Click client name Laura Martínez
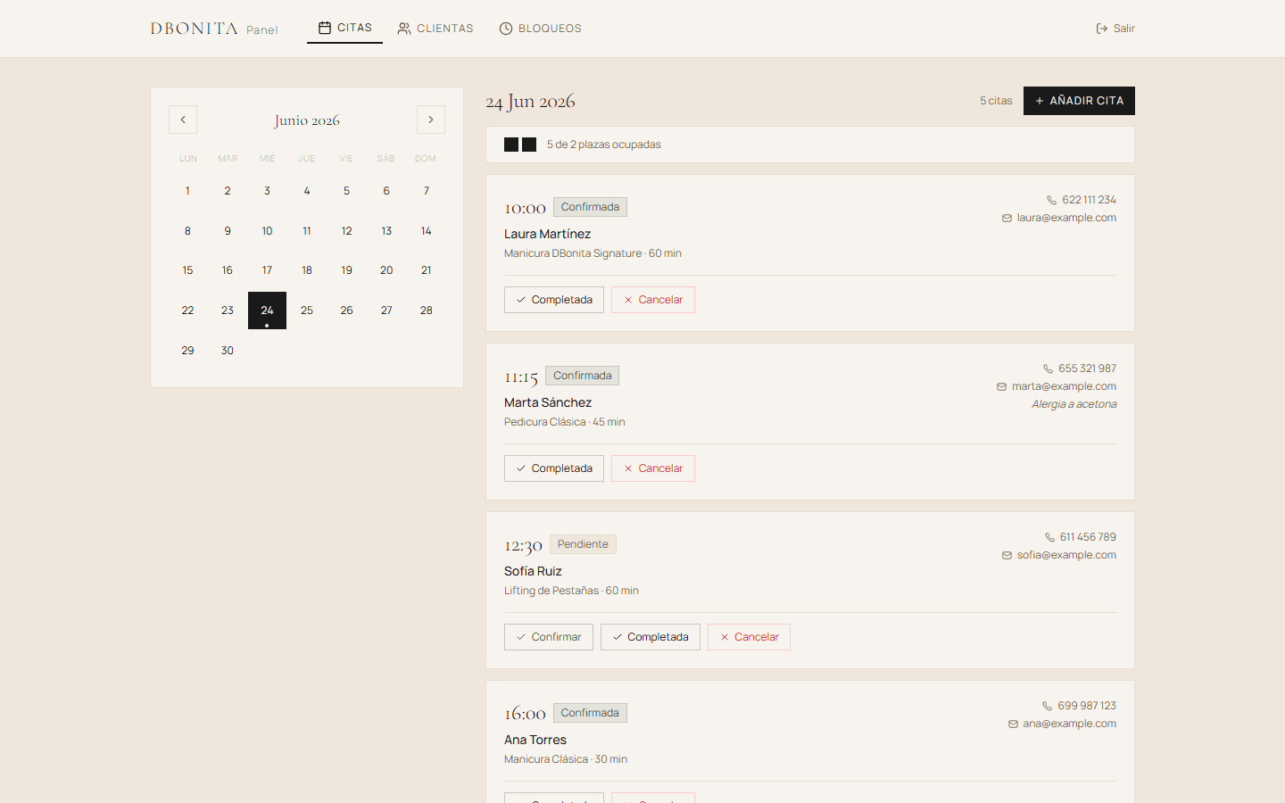This screenshot has width=1285, height=803. pos(547,234)
